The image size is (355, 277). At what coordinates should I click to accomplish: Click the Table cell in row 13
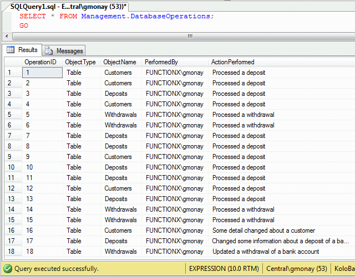click(82, 199)
